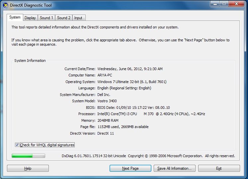The width and height of the screenshot is (248, 179).
Task: Click the DirectX Diagnostic Tool title text
Action: click(x=31, y=5)
